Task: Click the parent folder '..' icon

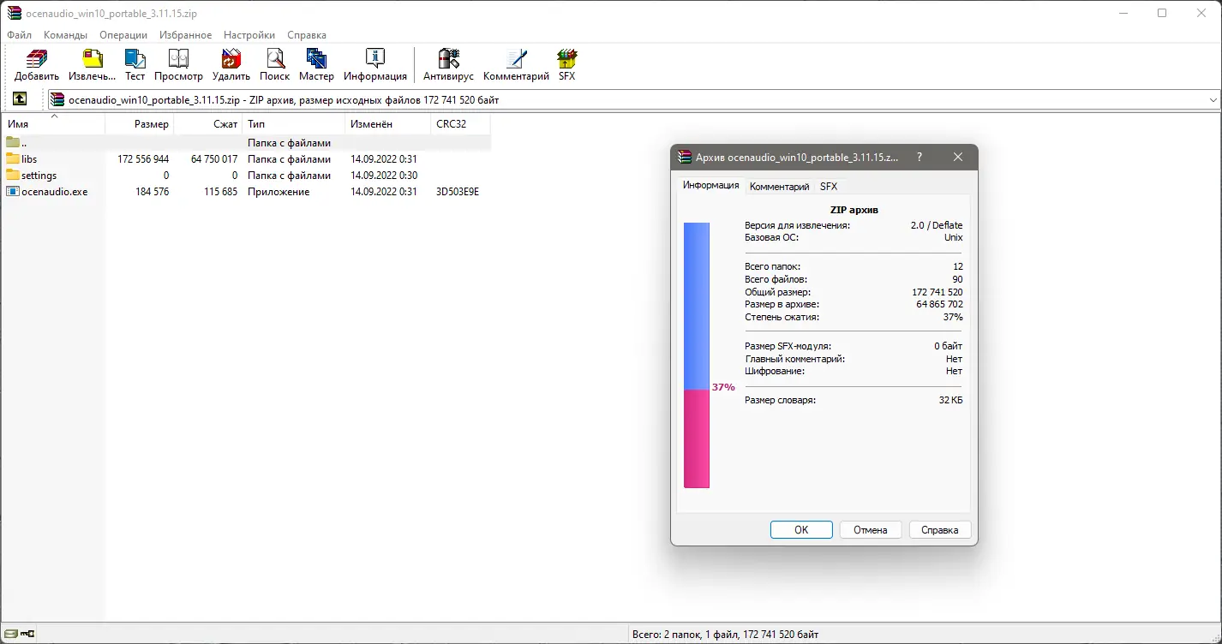Action: point(13,143)
